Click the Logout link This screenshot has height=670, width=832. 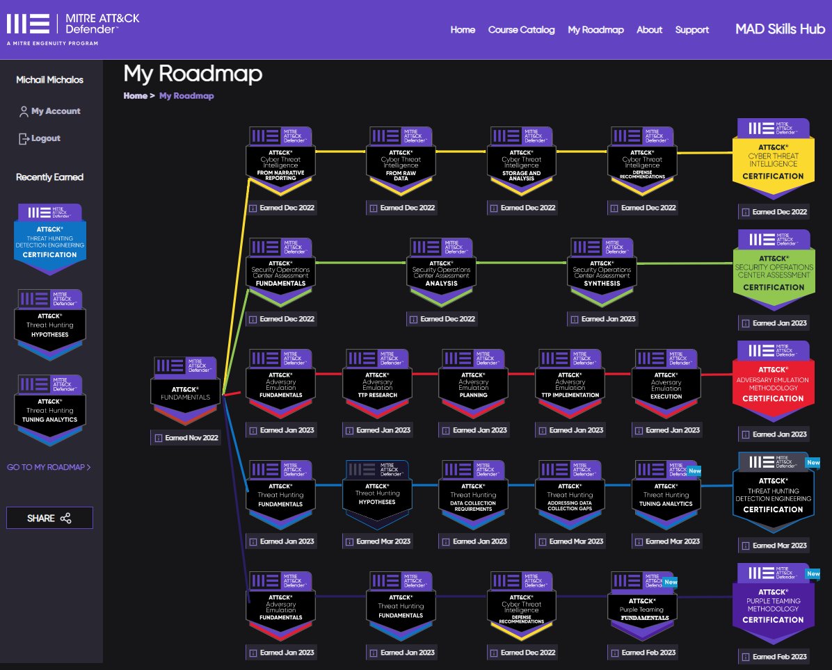40,138
